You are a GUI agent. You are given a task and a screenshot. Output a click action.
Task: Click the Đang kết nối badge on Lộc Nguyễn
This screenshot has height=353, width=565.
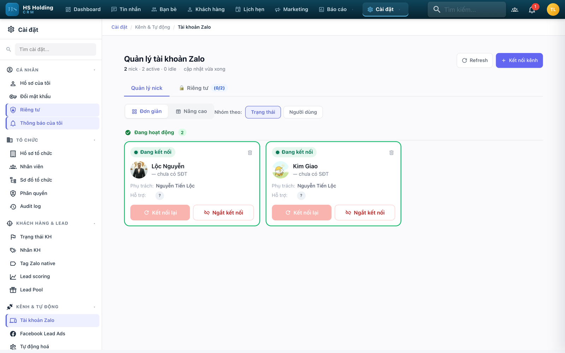click(x=153, y=152)
